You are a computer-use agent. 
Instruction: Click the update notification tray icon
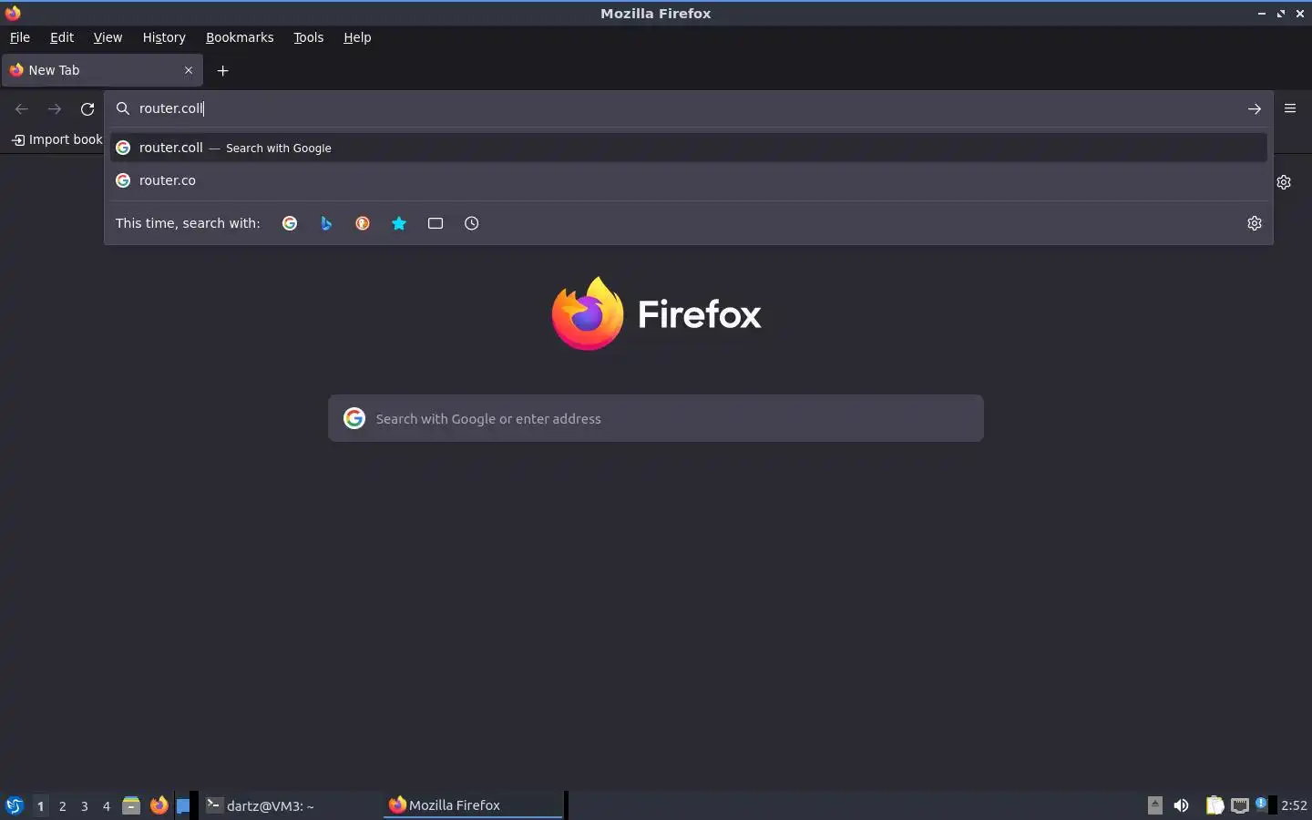click(1261, 804)
